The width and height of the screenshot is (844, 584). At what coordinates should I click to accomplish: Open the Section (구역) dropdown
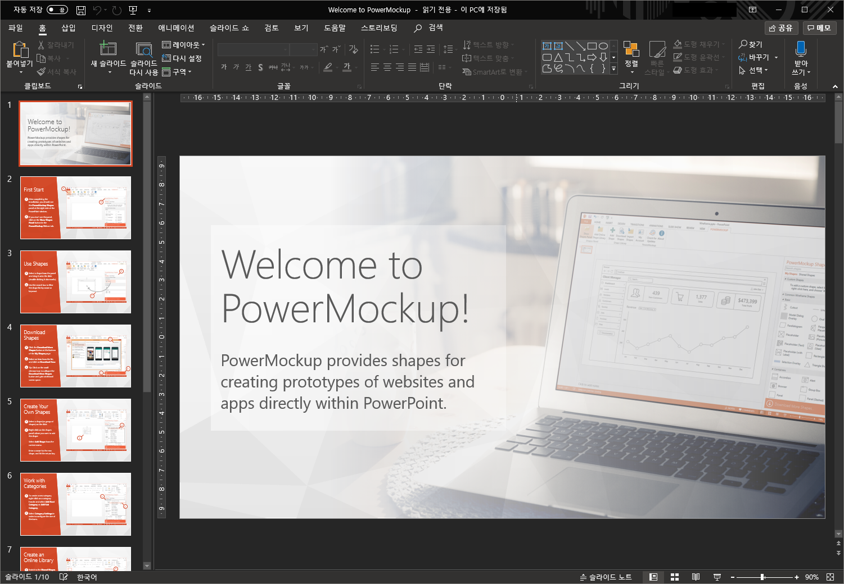tap(177, 72)
